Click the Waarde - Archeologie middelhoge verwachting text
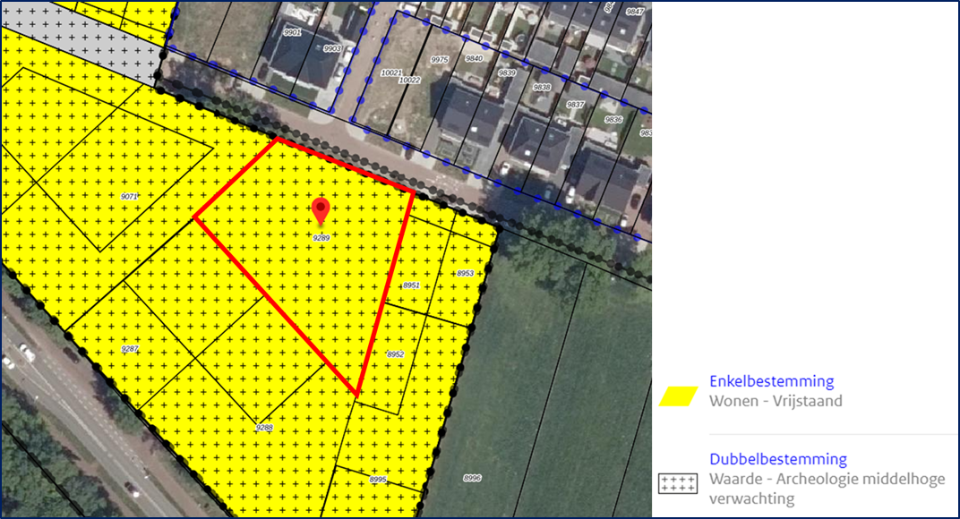The width and height of the screenshot is (960, 519). (827, 489)
